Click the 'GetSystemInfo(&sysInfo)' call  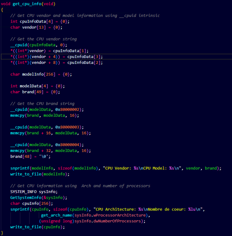click(x=39, y=198)
